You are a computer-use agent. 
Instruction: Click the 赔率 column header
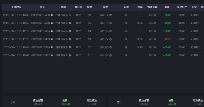pyautogui.click(x=140, y=7)
